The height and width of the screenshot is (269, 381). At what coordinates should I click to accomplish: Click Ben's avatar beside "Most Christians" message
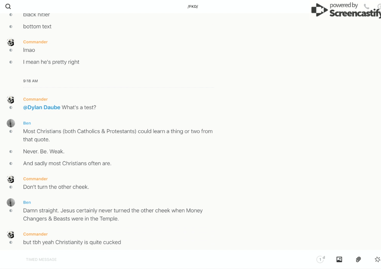click(x=11, y=123)
